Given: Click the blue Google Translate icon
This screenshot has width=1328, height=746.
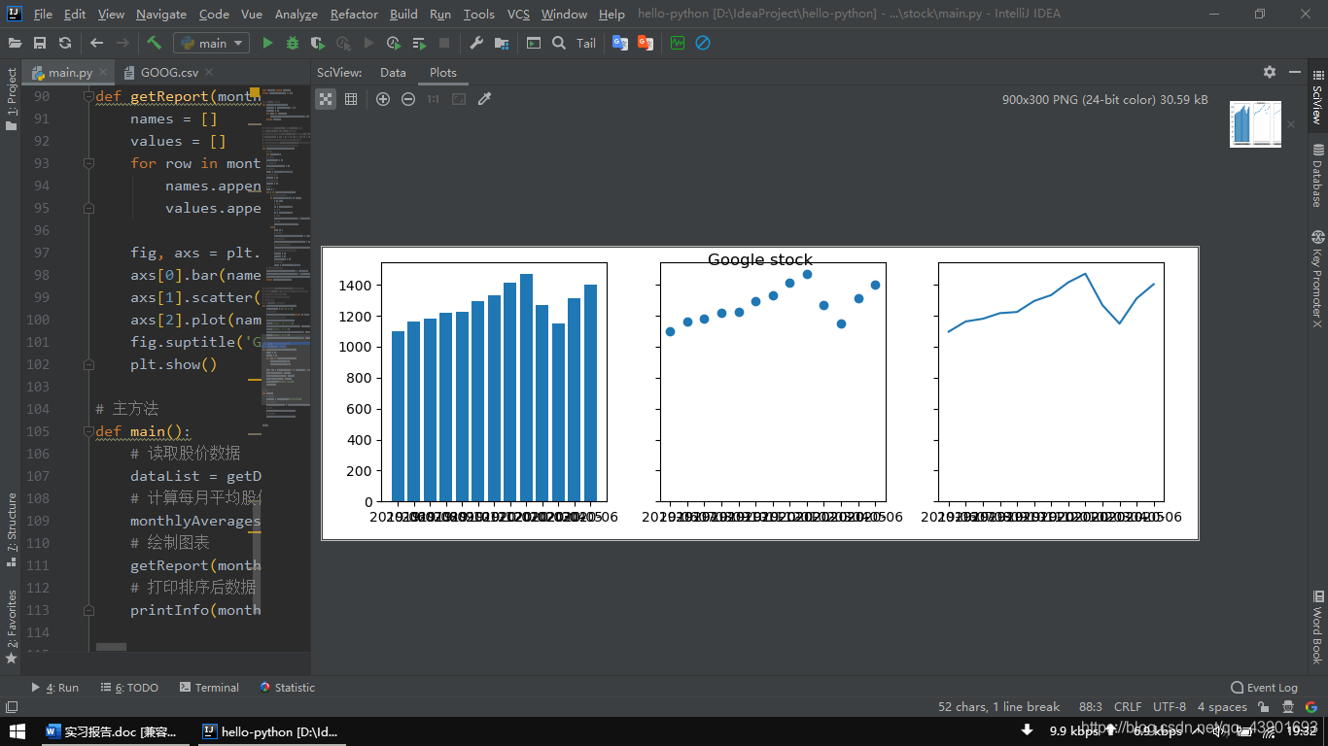Looking at the screenshot, I should pyautogui.click(x=620, y=43).
